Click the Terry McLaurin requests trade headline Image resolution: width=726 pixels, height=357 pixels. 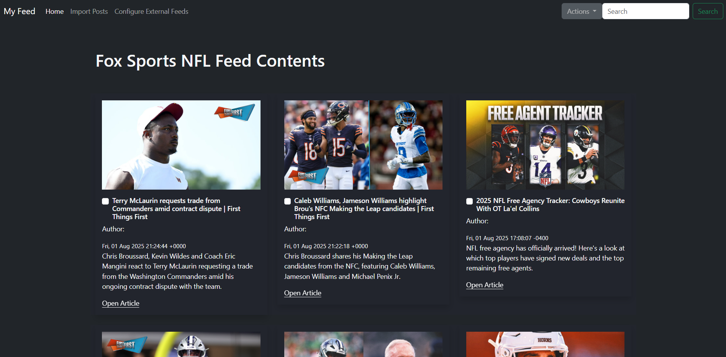click(x=176, y=209)
